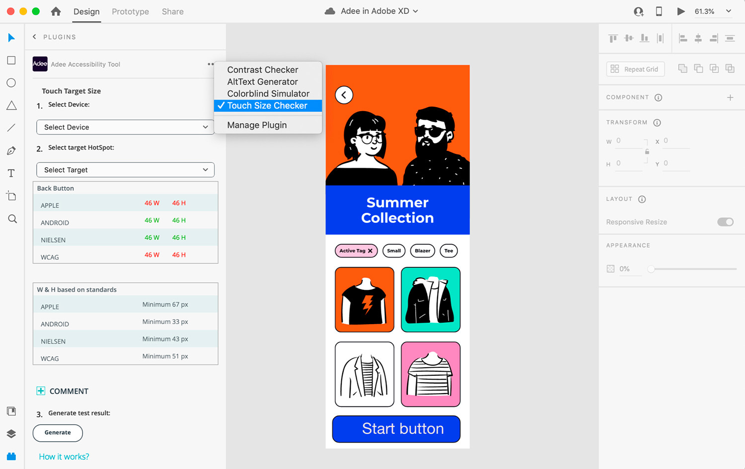Select the Artboard tool
This screenshot has width=745, height=469.
coord(11,196)
